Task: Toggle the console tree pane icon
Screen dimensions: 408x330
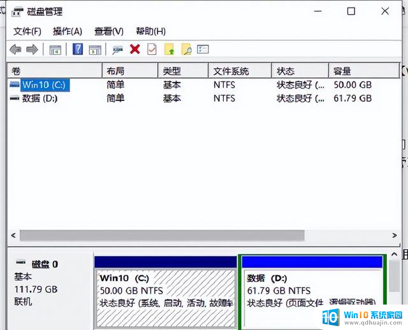Action: click(55, 50)
